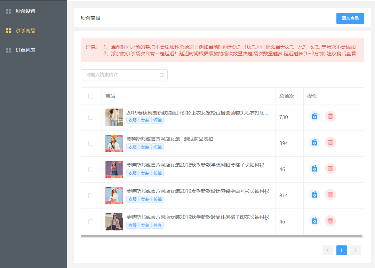Click the 总场次 column header

287,96
